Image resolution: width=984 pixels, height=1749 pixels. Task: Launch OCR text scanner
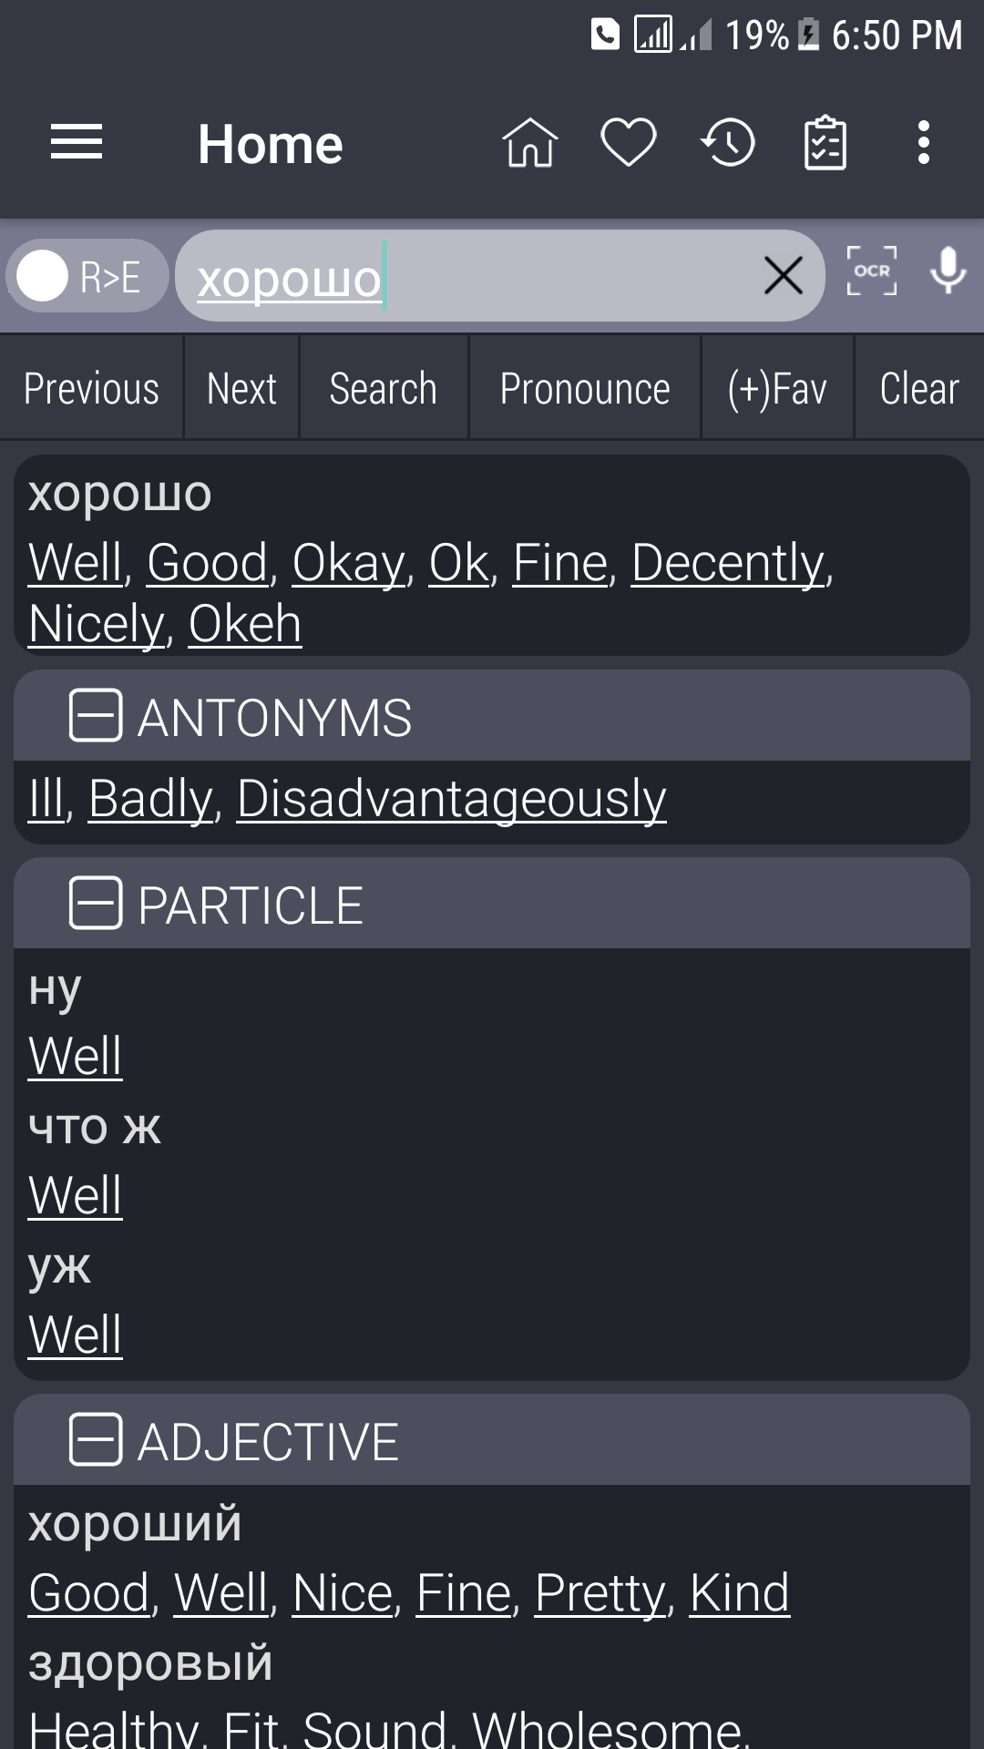[x=872, y=271]
